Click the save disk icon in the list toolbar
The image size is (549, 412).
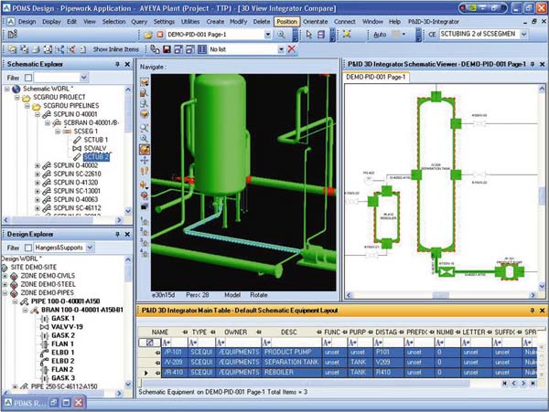[167, 49]
